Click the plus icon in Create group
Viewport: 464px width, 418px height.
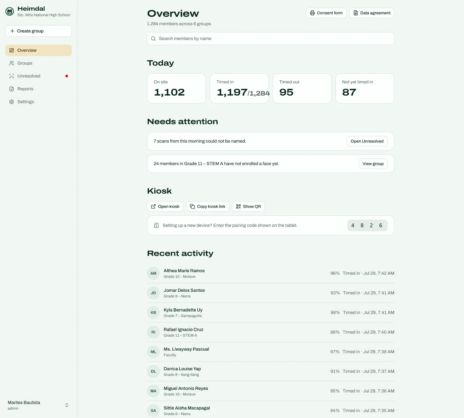point(12,31)
